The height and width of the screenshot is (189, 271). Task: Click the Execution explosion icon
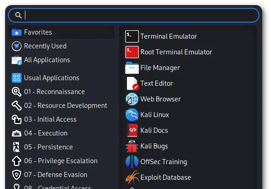(x=17, y=133)
